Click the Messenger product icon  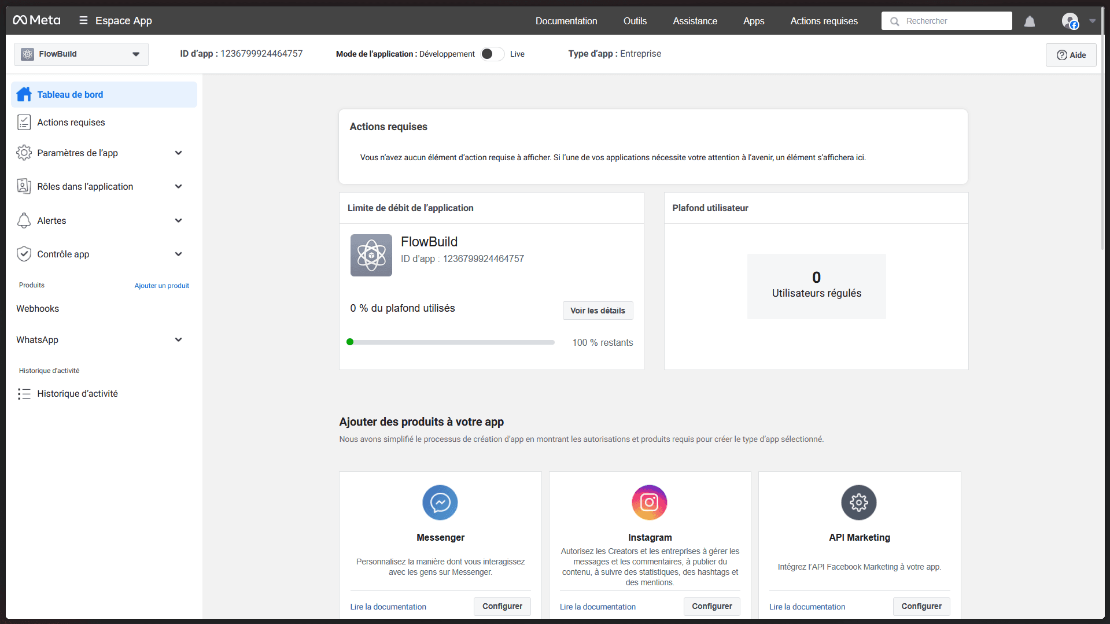pyautogui.click(x=440, y=502)
